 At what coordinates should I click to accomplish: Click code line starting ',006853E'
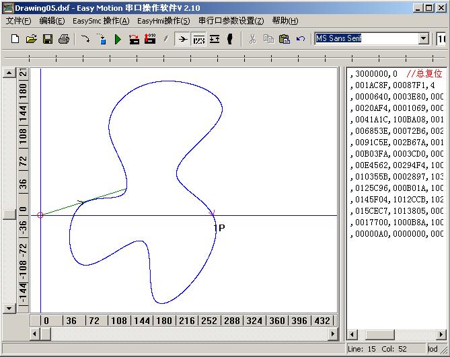point(396,130)
